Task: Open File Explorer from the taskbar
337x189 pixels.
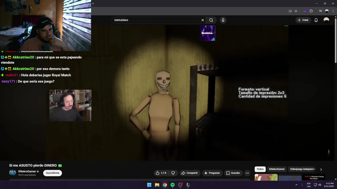Action: [x=157, y=185]
